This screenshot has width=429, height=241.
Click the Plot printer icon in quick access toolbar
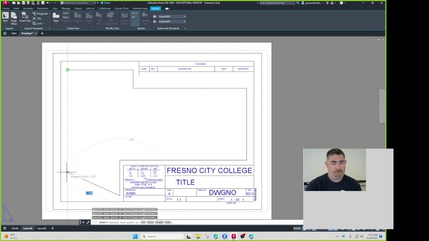43,3
